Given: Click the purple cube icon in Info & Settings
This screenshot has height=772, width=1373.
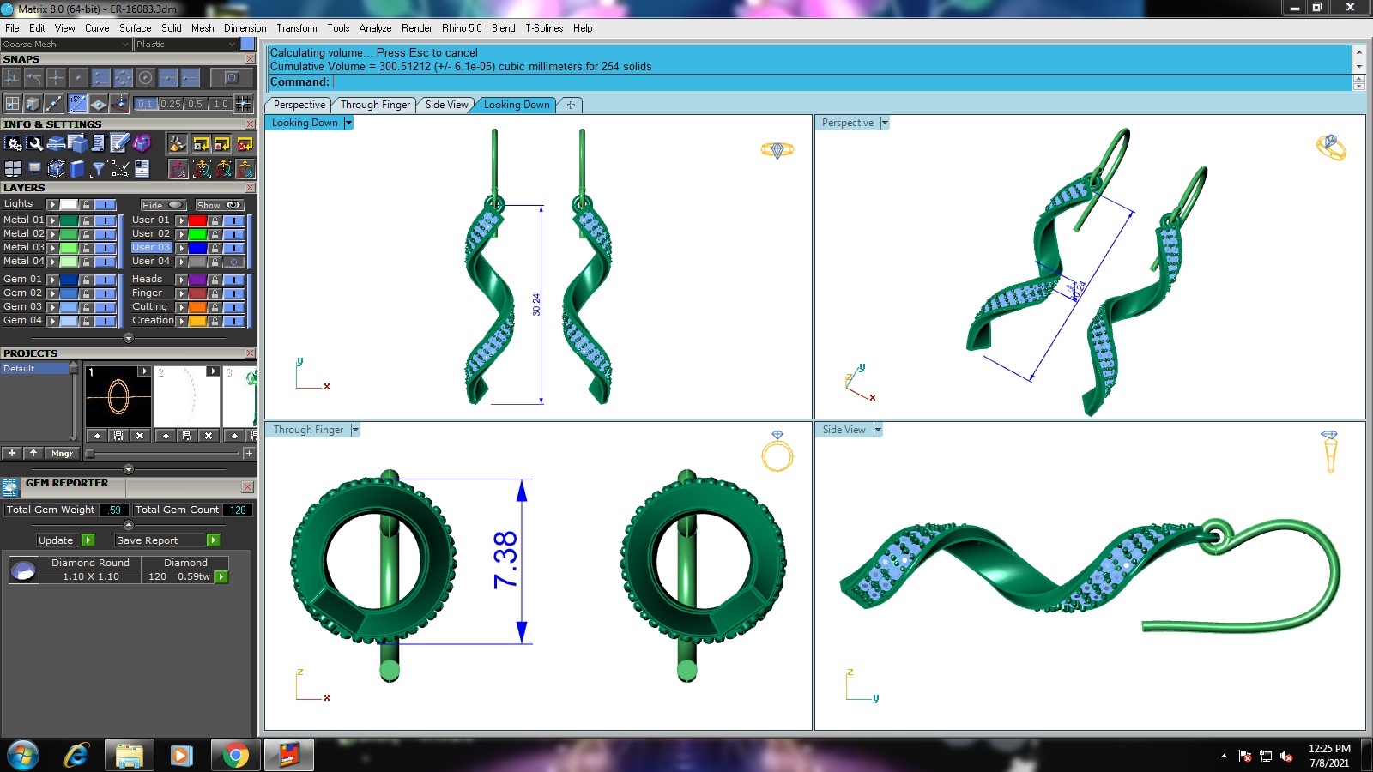Looking at the screenshot, I should 142,143.
